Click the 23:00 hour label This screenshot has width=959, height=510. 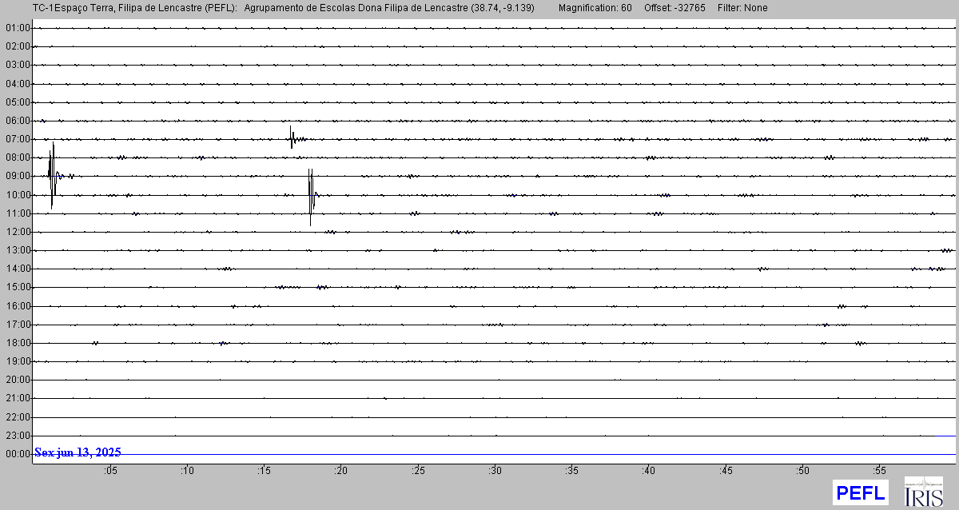(x=18, y=436)
